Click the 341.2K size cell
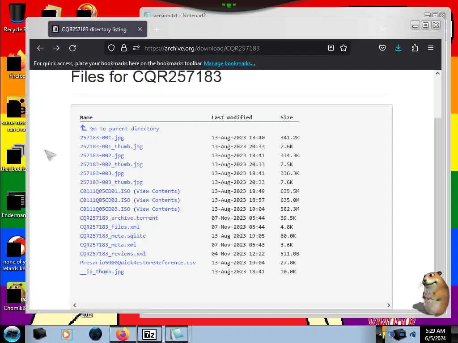The width and height of the screenshot is (458, 343). 290,138
